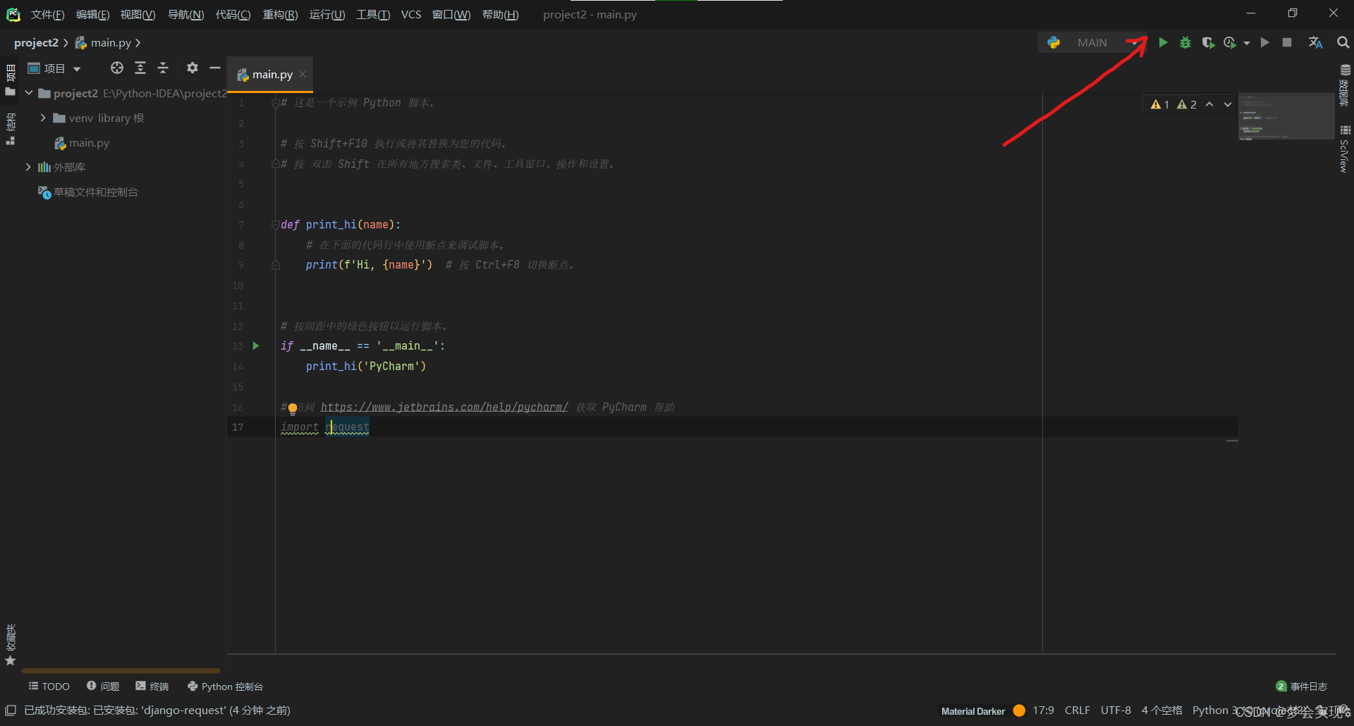Viewport: 1354px width, 726px height.
Task: Toggle the bottom-left tool window switcher
Action: (x=11, y=710)
